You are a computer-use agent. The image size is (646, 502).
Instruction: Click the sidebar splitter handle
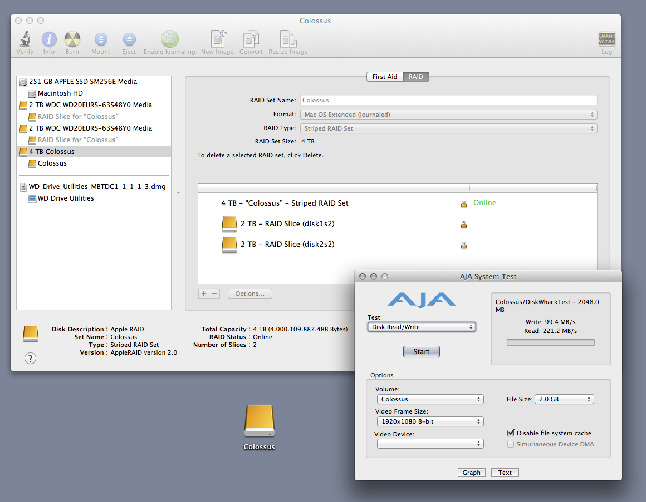[178, 193]
